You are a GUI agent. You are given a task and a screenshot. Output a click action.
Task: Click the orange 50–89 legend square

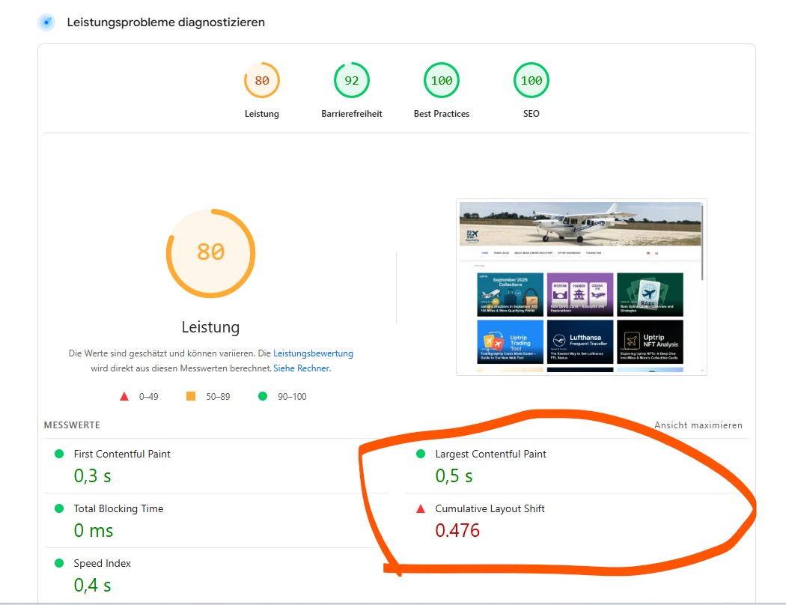coord(191,397)
